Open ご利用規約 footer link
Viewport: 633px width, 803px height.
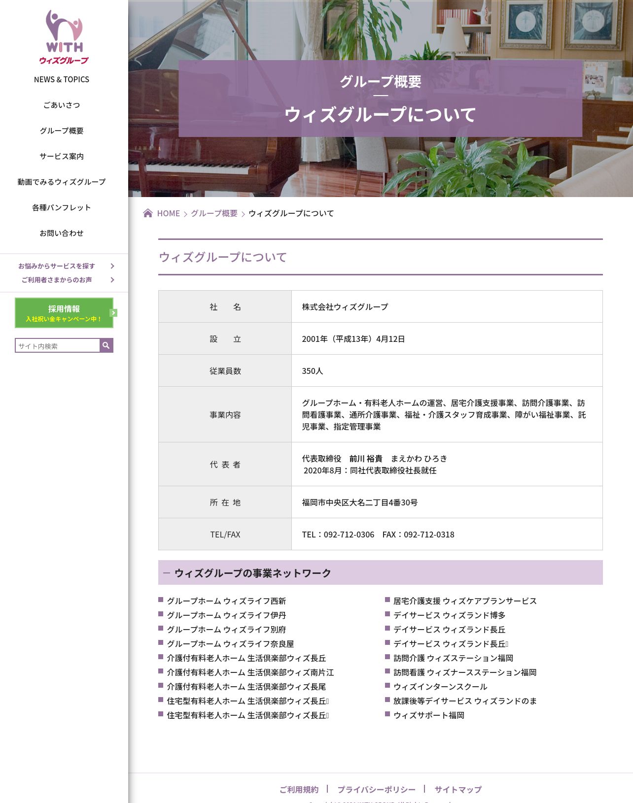299,789
